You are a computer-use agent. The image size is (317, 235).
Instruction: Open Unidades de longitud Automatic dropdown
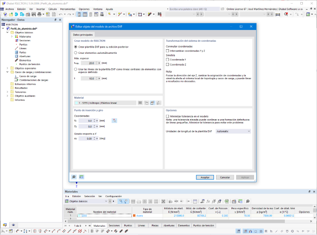233,131
